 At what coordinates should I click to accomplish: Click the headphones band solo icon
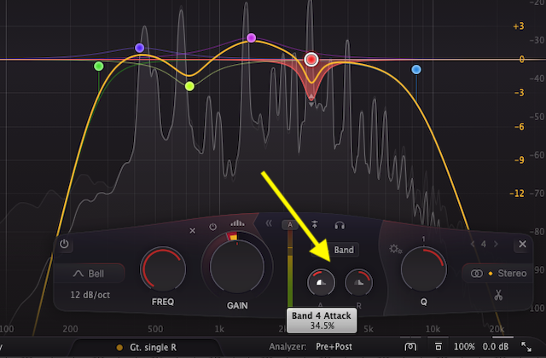(340, 225)
